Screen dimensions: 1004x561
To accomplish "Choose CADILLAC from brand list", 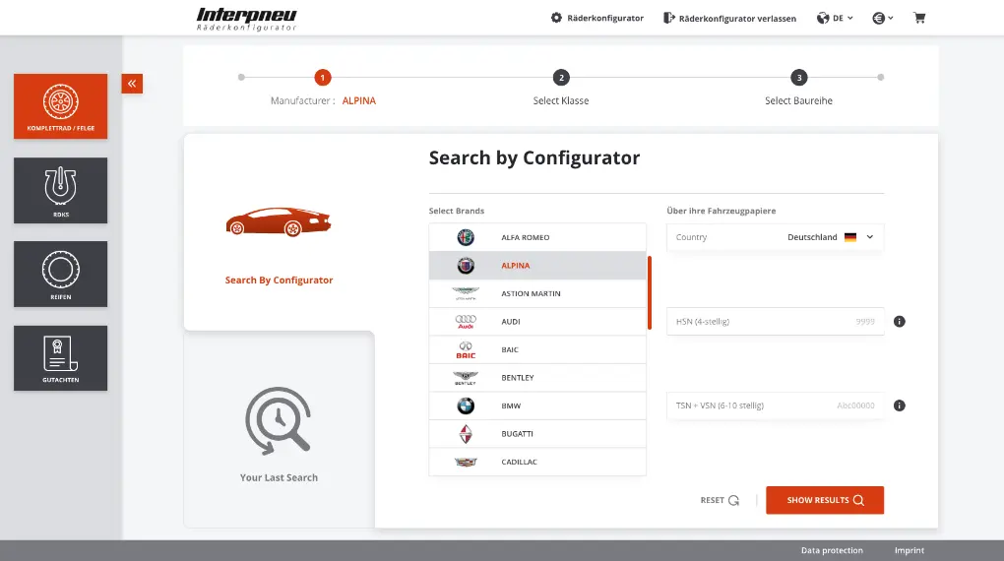I will [537, 462].
